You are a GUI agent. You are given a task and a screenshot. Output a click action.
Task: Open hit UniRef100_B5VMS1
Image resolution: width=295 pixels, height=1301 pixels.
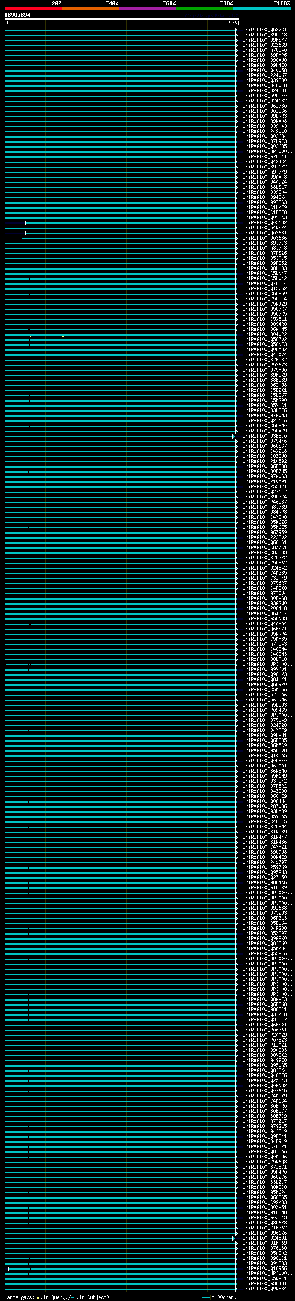click(x=265, y=406)
